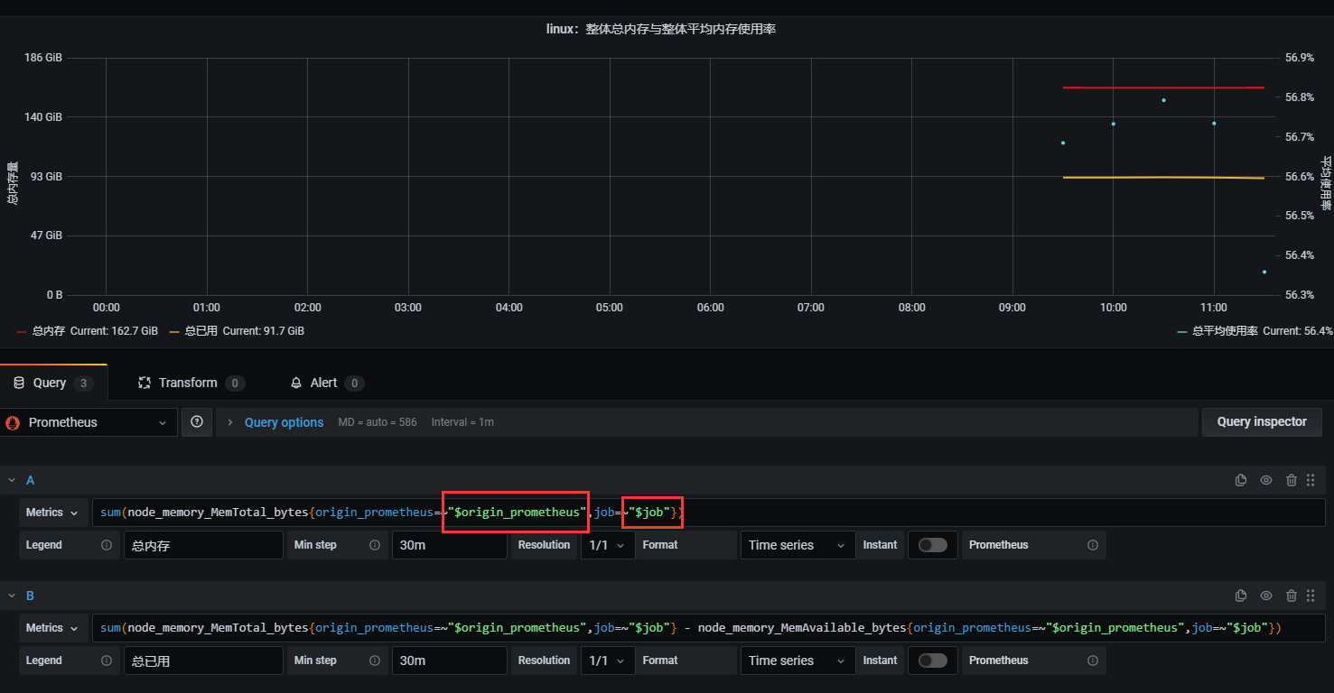Image resolution: width=1334 pixels, height=693 pixels.
Task: Click the query B name label
Action: pyautogui.click(x=30, y=596)
